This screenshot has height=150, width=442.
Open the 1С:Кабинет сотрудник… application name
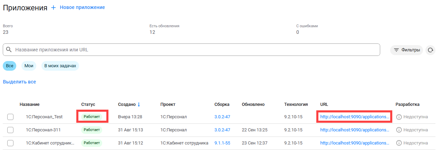(50, 143)
